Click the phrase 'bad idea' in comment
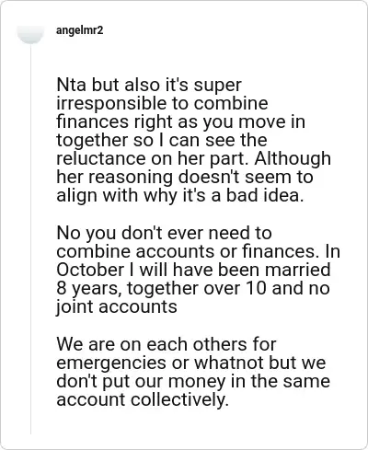This screenshot has width=368, height=450. [x=265, y=195]
